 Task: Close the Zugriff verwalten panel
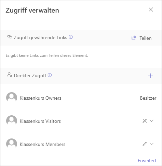(151, 10)
